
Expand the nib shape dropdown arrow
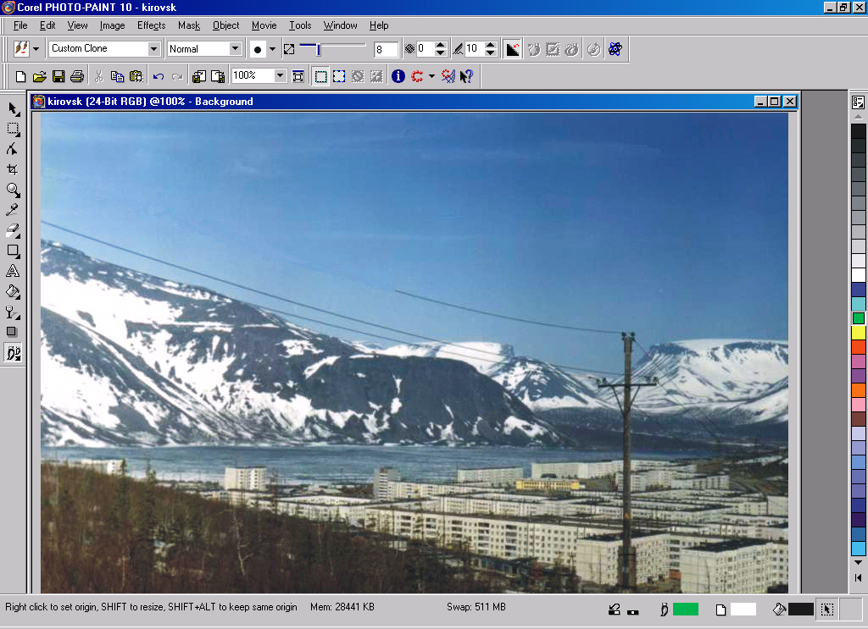pos(272,49)
